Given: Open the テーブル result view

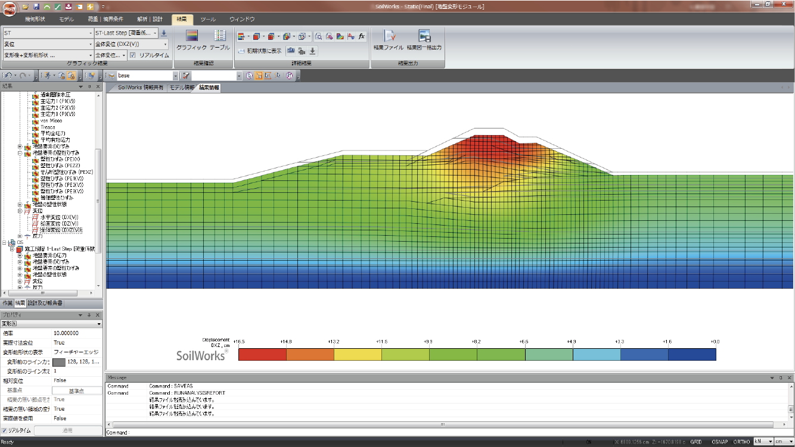Looking at the screenshot, I should [219, 40].
